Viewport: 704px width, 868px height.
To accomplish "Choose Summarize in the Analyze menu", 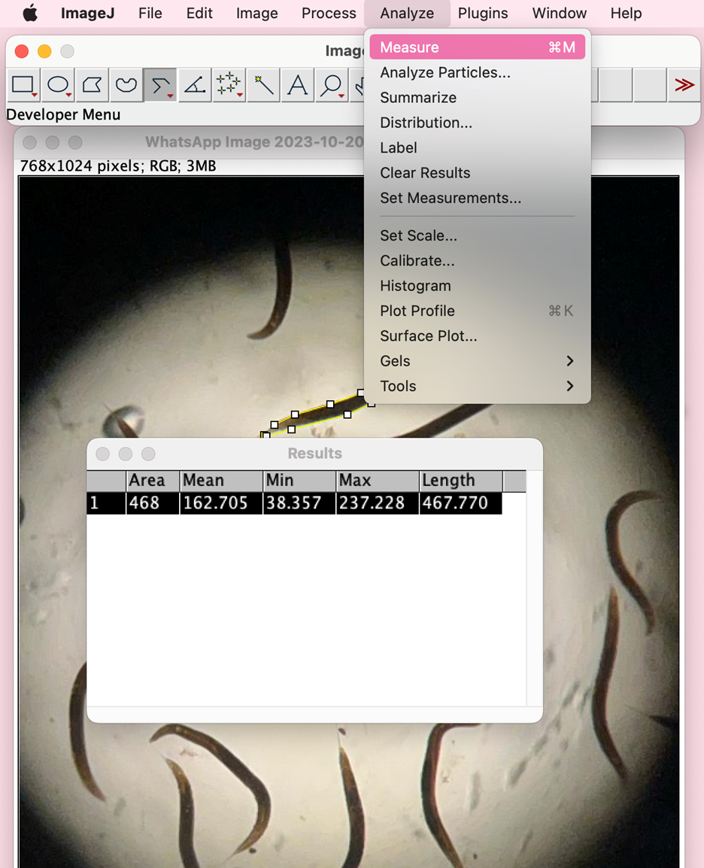I will click(x=477, y=98).
